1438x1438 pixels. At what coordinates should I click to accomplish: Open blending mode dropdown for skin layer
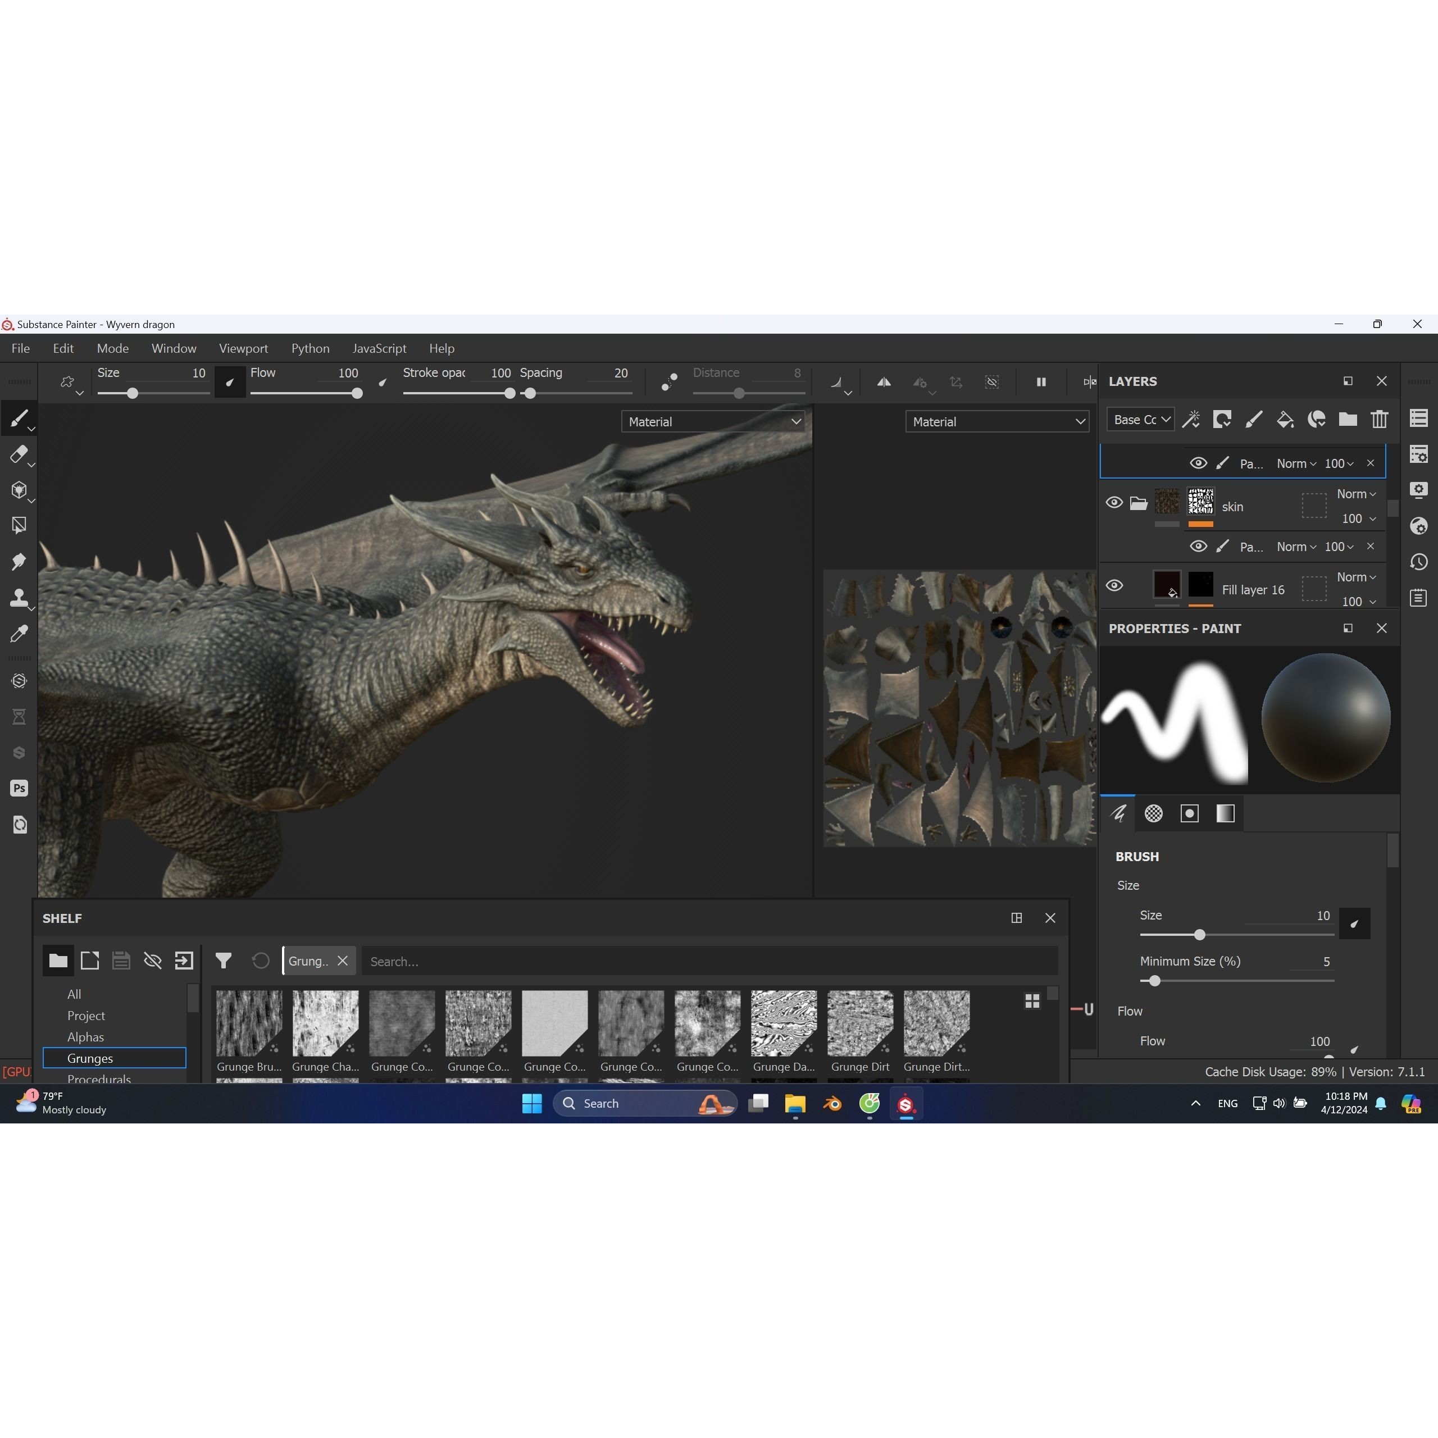[x=1356, y=494]
